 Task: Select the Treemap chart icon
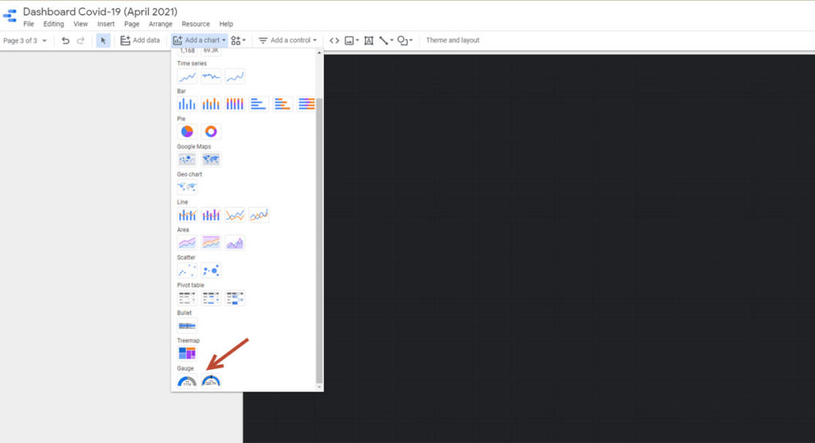click(x=187, y=354)
